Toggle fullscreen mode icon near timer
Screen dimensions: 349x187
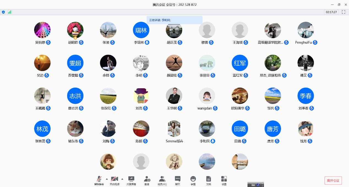[343, 12]
